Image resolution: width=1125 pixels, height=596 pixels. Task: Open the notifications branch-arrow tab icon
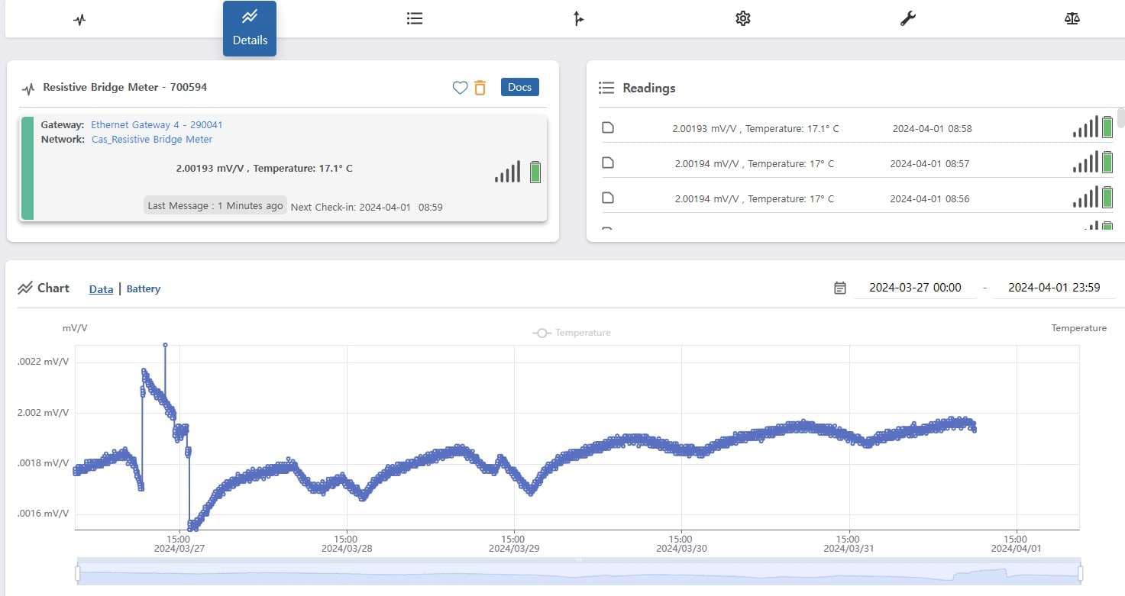point(578,18)
